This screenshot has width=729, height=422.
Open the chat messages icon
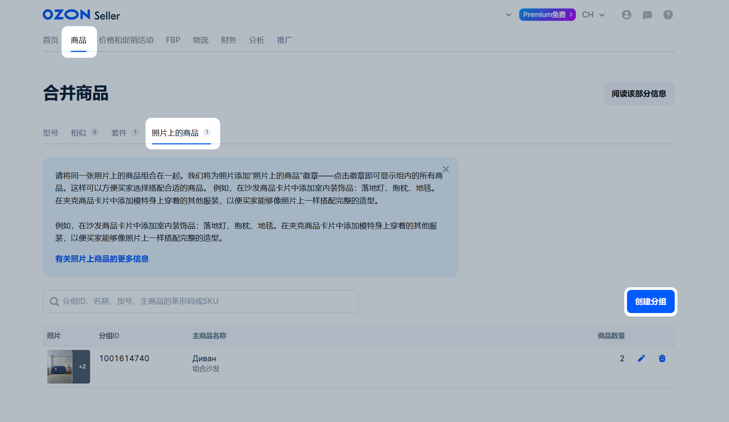click(647, 15)
